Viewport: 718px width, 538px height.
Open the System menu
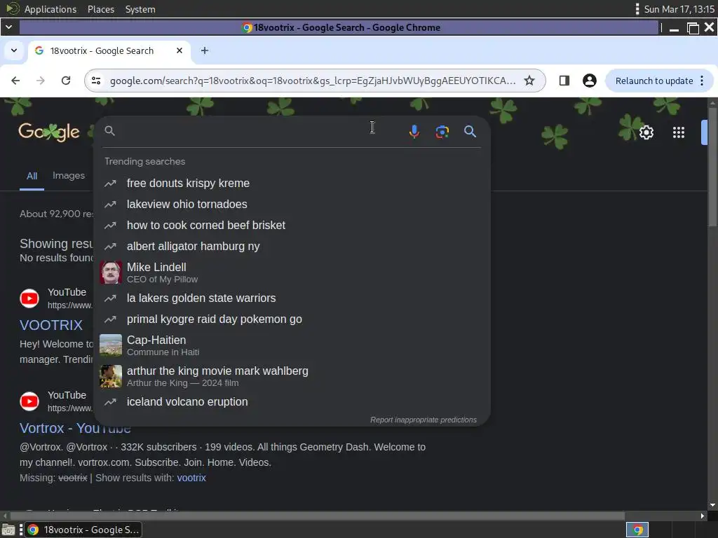[140, 9]
